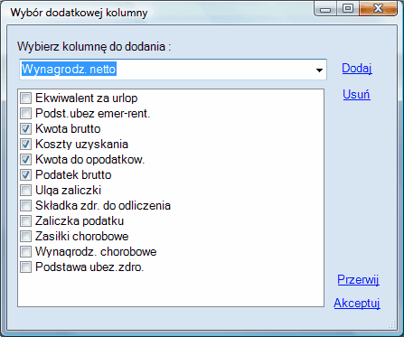Enable the Zaliczka podatku checkbox
Viewport: 404px width, 337px height.
[25, 221]
